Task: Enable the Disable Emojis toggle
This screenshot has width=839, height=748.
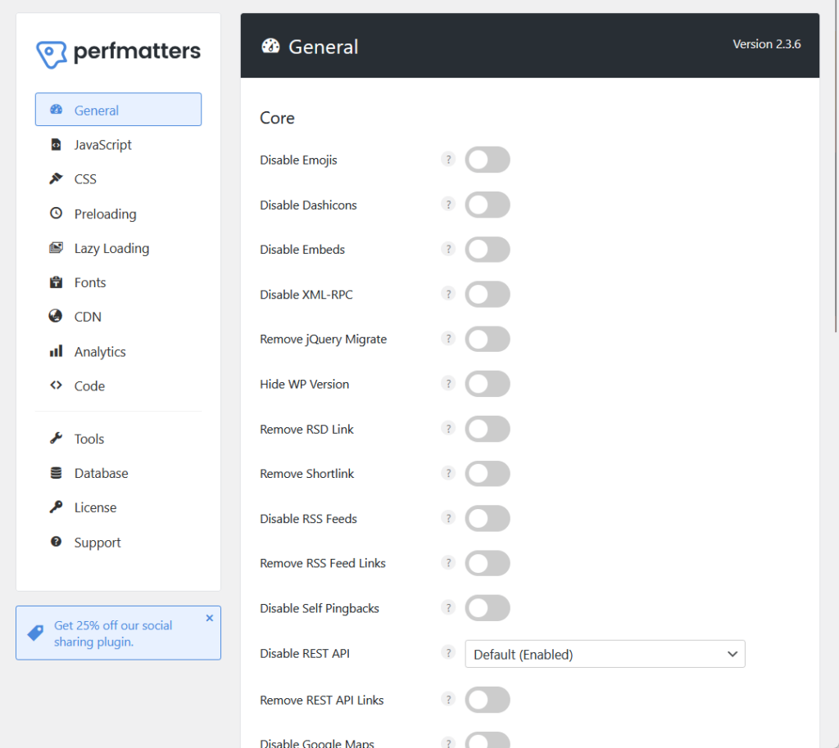Action: pos(488,160)
